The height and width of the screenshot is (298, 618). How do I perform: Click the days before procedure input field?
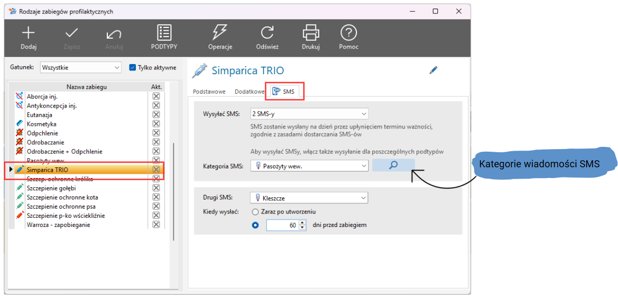coord(282,225)
